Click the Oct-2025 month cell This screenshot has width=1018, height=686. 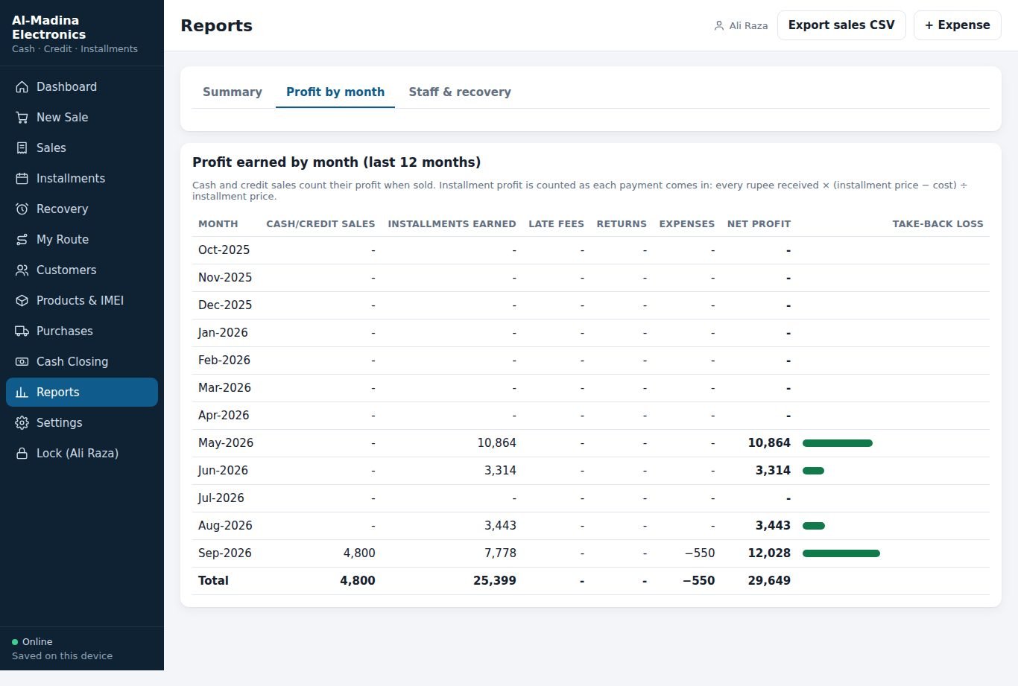224,250
